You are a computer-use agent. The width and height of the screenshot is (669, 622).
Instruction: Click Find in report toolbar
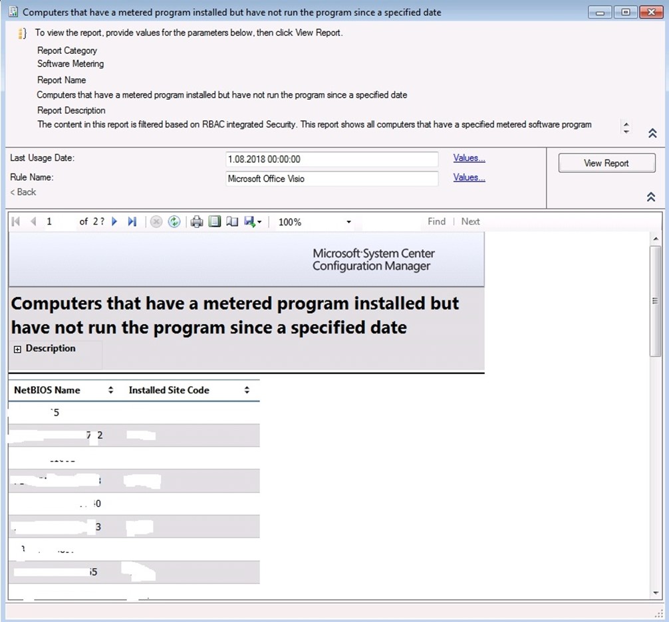click(x=436, y=222)
